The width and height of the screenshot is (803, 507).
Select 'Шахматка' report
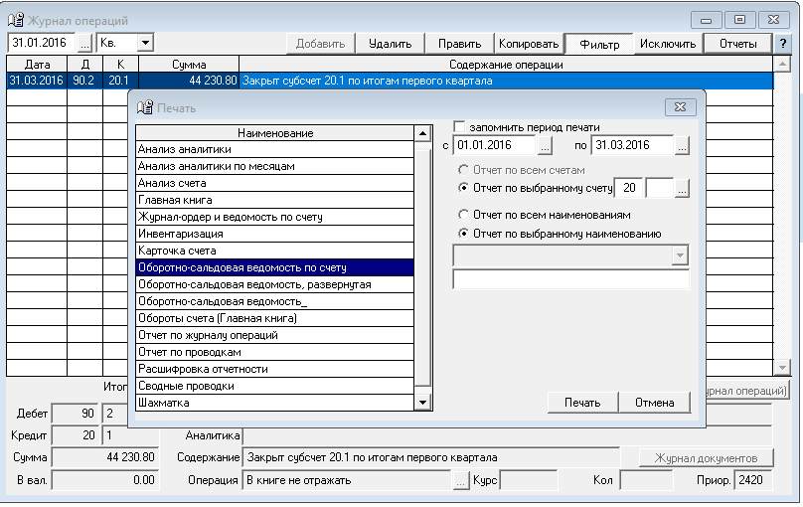click(274, 403)
